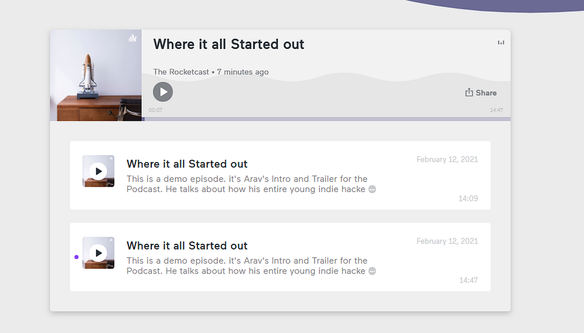Click the large player heading title
Viewport: 584px width, 333px height.
[229, 44]
